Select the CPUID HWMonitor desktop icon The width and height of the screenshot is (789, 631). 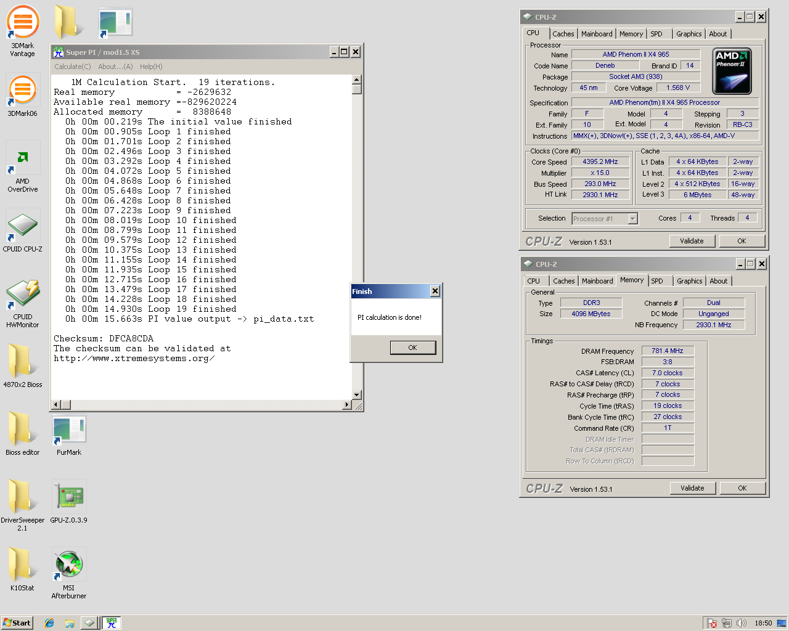[23, 302]
